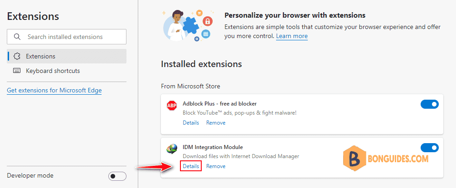Focus the Search installed extensions field
Viewport: 456px width, 188px height.
pyautogui.click(x=67, y=37)
